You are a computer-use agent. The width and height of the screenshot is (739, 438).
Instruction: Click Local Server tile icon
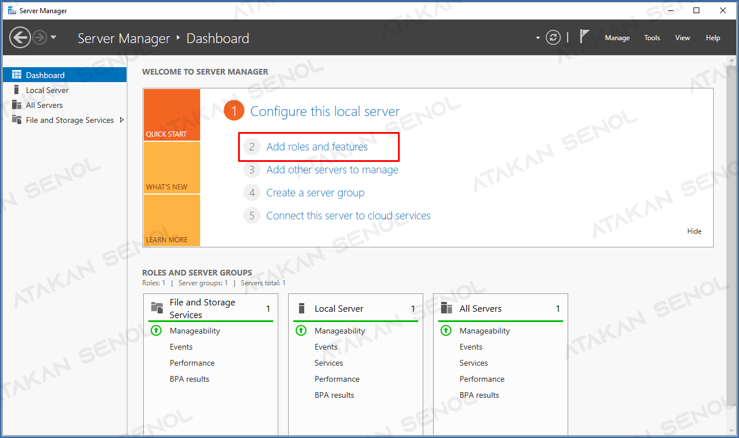click(301, 308)
